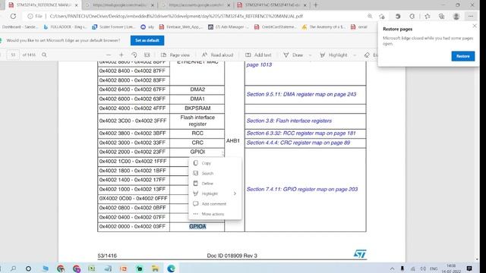Close the STM32F41x REFERENCE MANUAL tab
Screen dimensions: 486x273
click(x=77, y=5)
